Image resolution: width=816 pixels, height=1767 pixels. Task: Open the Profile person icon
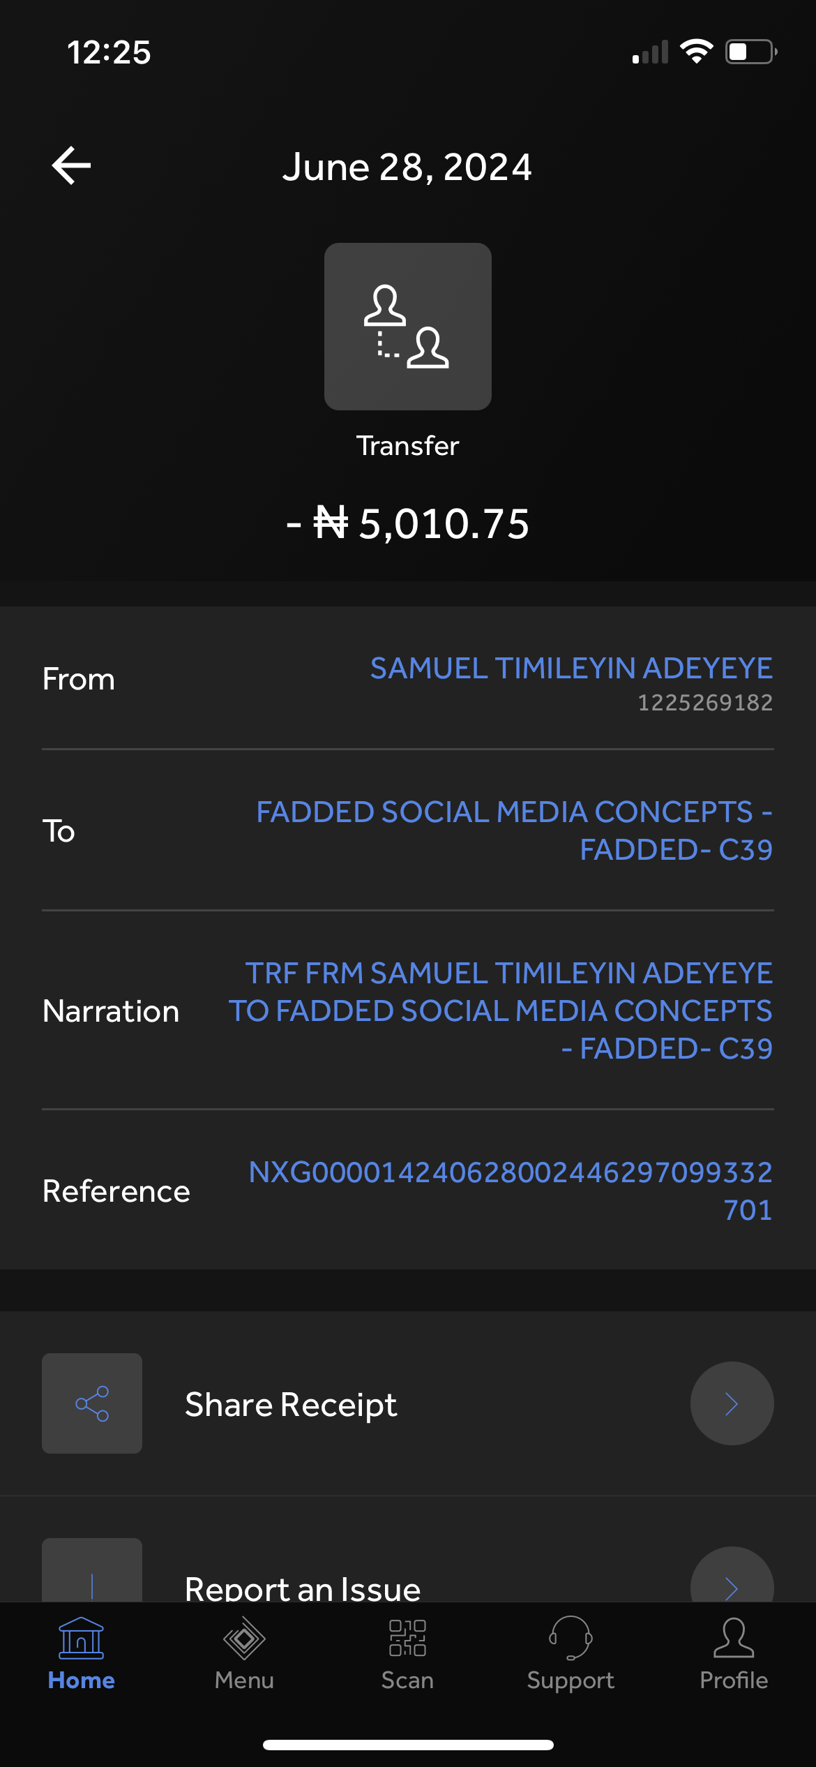click(x=734, y=1638)
